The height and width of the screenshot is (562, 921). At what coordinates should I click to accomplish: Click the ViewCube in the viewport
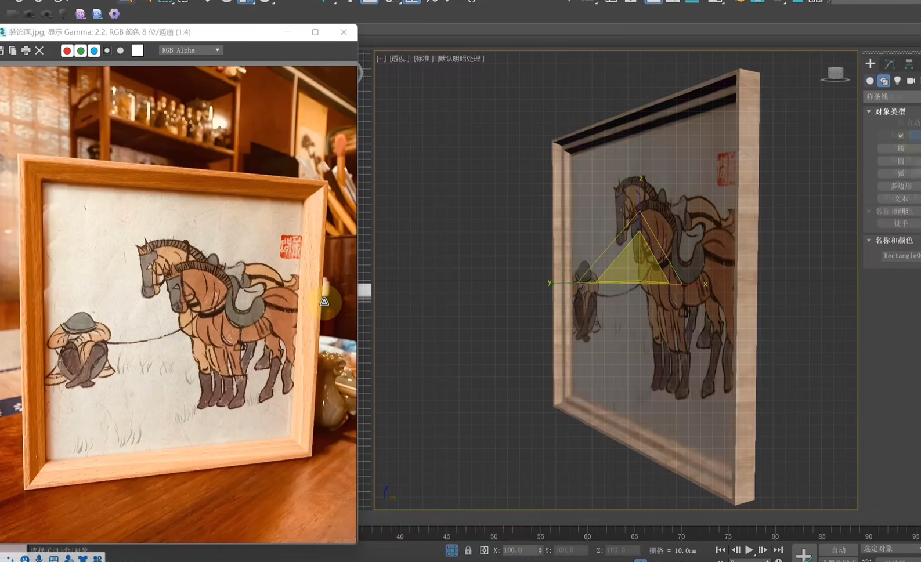pyautogui.click(x=835, y=74)
